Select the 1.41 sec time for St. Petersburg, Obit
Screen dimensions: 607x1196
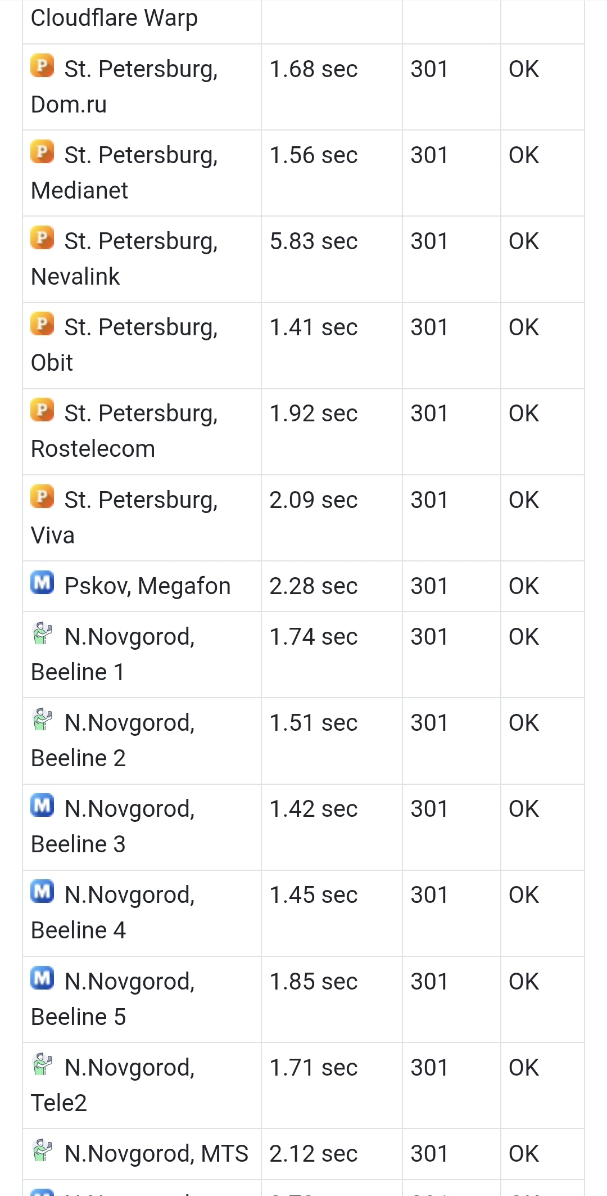(313, 327)
